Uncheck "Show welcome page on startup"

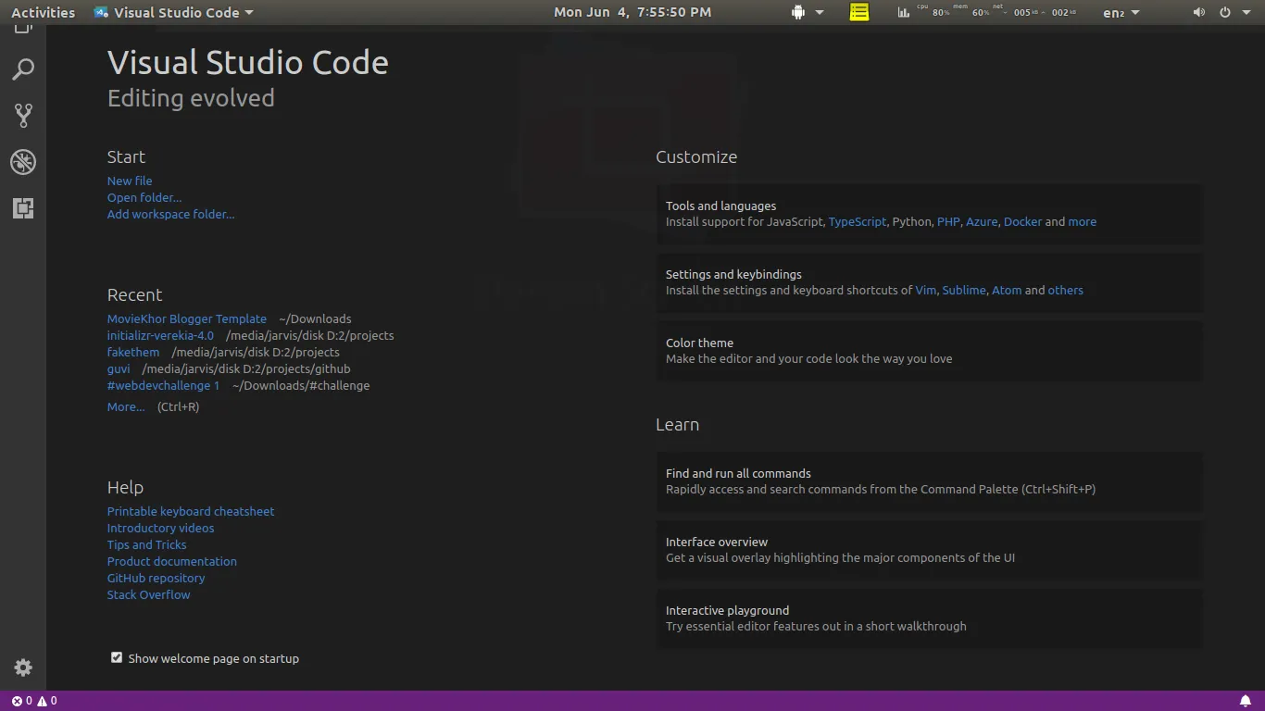[x=116, y=656]
